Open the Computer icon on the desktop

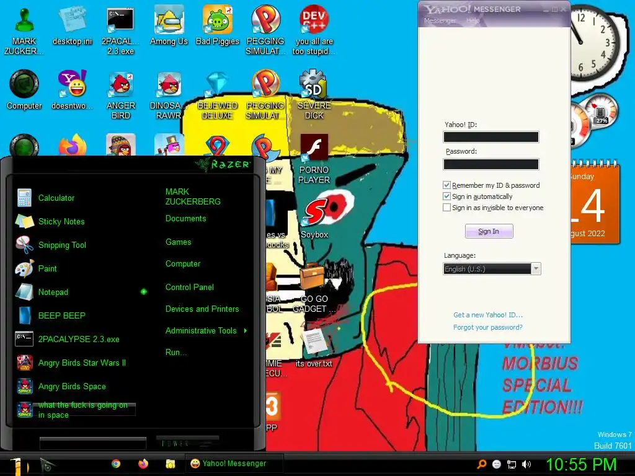point(24,90)
